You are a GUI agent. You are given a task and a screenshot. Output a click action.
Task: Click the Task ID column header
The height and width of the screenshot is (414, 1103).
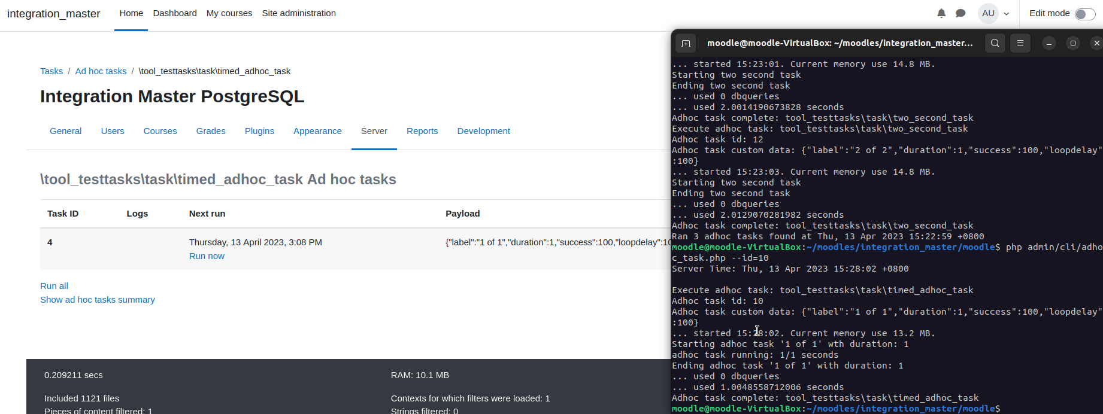(x=63, y=214)
